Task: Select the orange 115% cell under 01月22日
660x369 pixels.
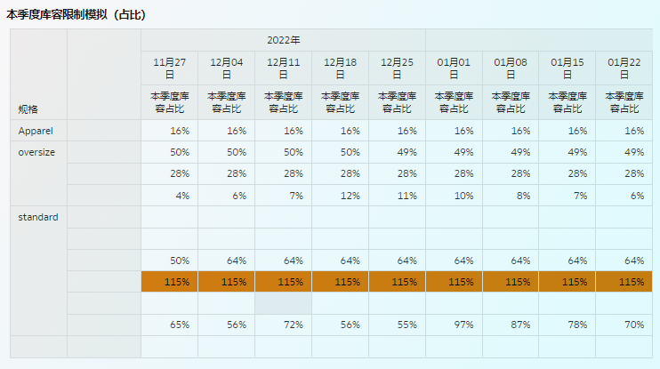Action: [624, 282]
